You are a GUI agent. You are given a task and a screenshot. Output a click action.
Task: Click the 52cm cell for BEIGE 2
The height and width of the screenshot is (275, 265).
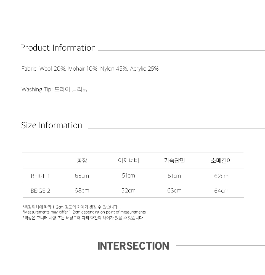[128, 191]
